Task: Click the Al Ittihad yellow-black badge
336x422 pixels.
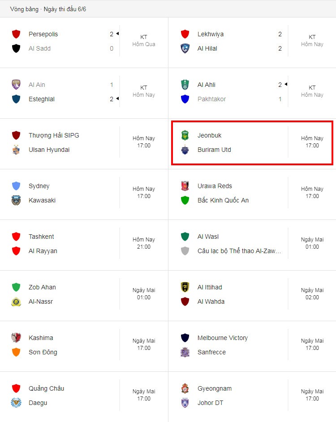Action: click(185, 287)
